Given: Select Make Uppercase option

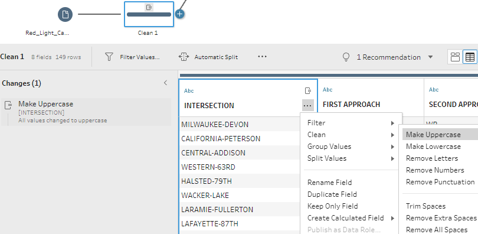Looking at the screenshot, I should 440,135.
